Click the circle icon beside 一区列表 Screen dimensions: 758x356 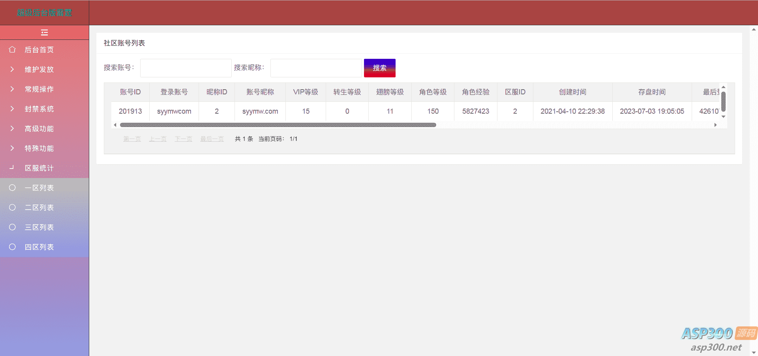[12, 188]
